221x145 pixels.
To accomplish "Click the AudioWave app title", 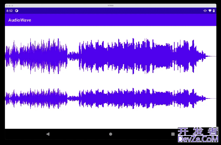I will (x=20, y=20).
